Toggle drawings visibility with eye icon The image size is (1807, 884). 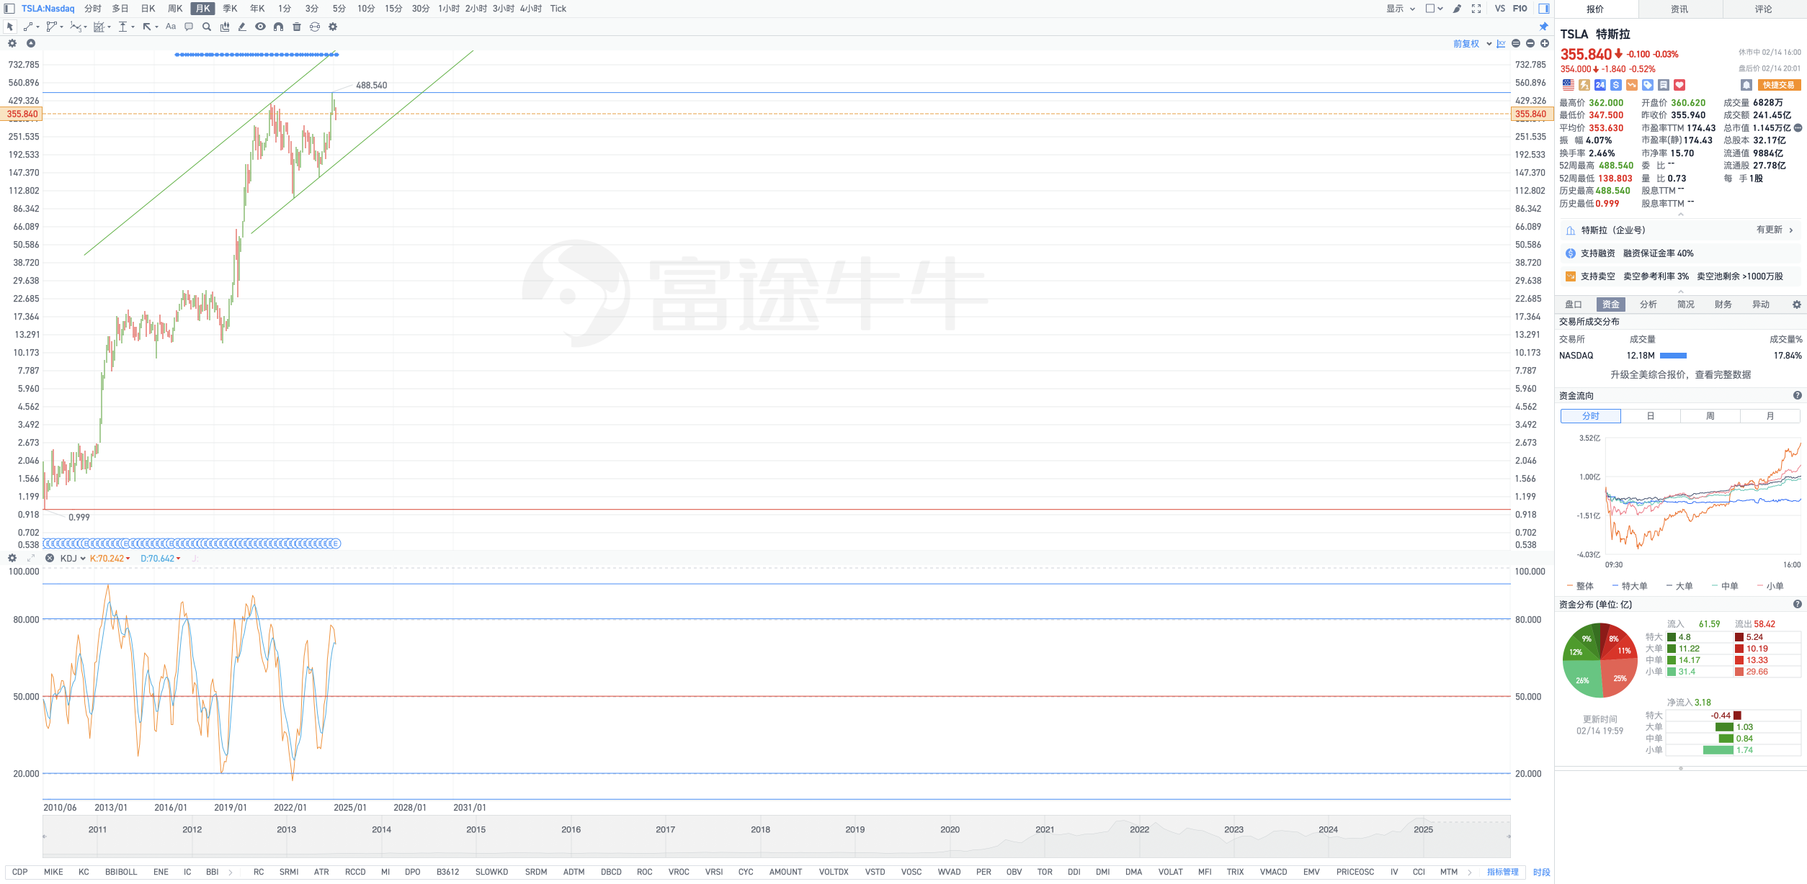tap(260, 27)
